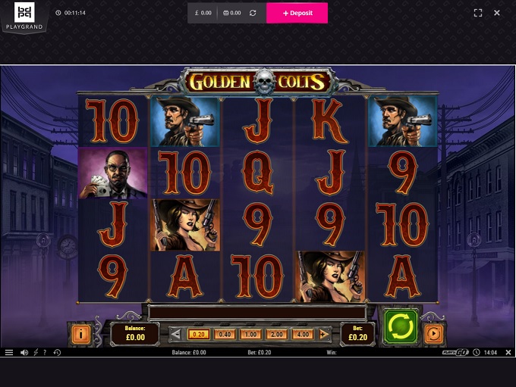Click the Deposit button
516x387 pixels.
[297, 13]
